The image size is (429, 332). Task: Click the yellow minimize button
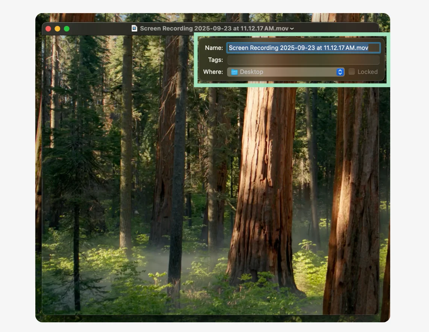click(x=57, y=28)
